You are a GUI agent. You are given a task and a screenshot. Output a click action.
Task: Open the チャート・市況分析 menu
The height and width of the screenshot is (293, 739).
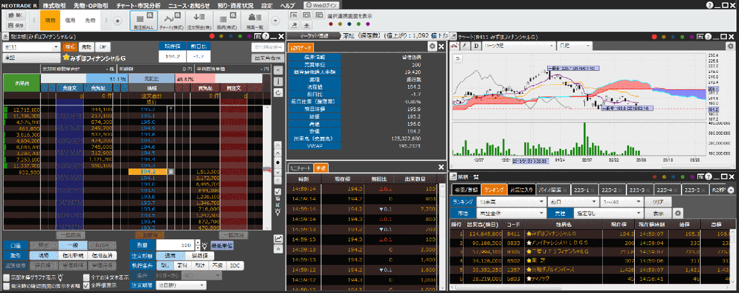tap(138, 5)
